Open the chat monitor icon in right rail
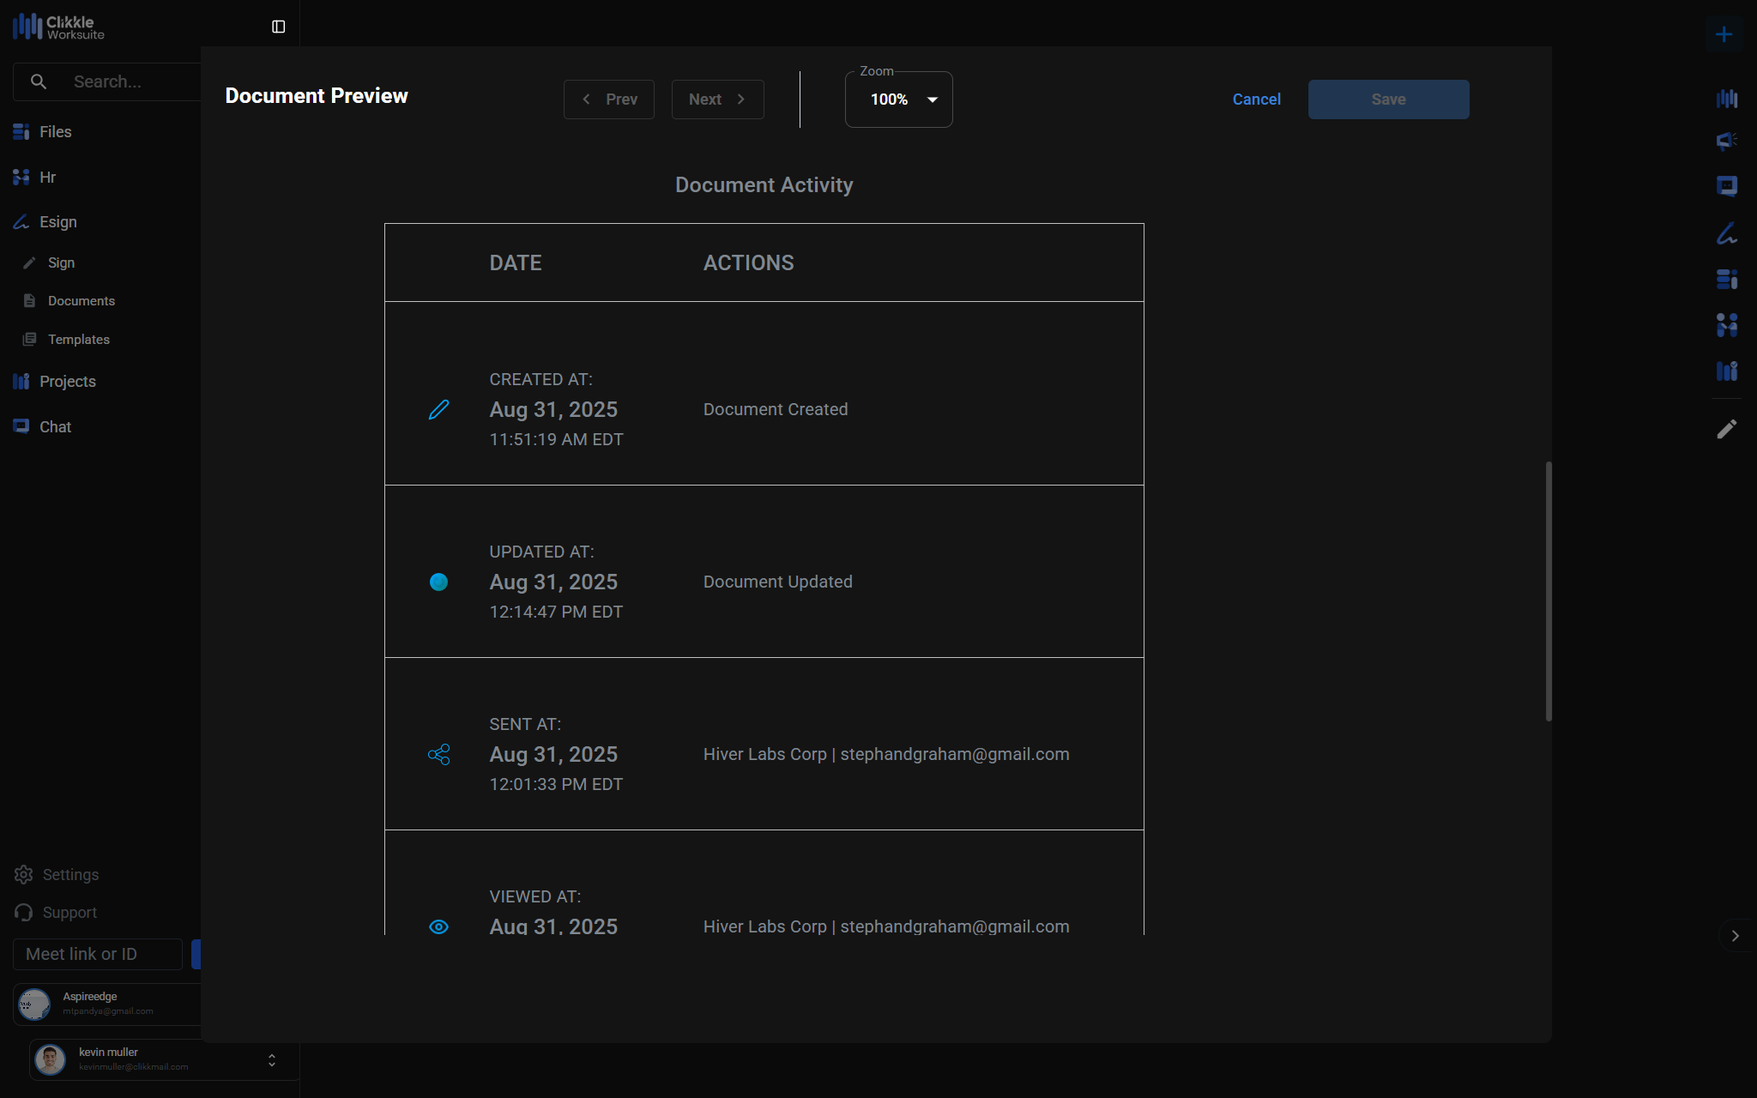The image size is (1757, 1098). point(1726,186)
